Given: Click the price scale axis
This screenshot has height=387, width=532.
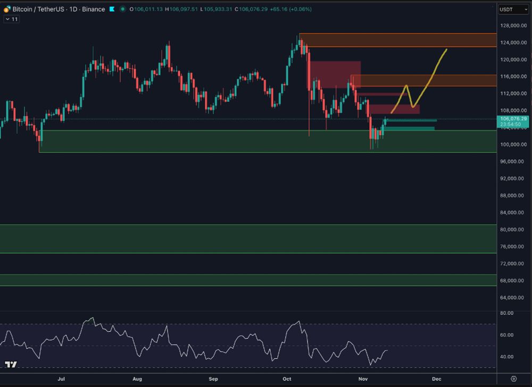Looking at the screenshot, I should (511, 212).
